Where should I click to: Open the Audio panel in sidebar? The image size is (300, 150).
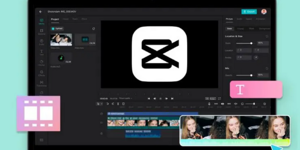(x=42, y=42)
